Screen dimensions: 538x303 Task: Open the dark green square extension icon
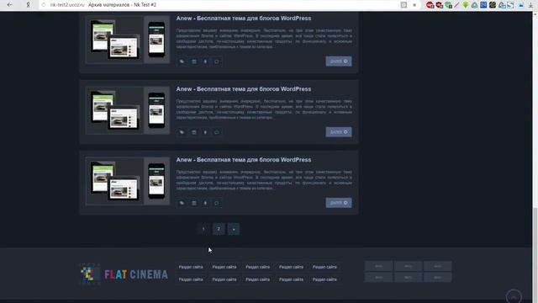tap(493, 5)
